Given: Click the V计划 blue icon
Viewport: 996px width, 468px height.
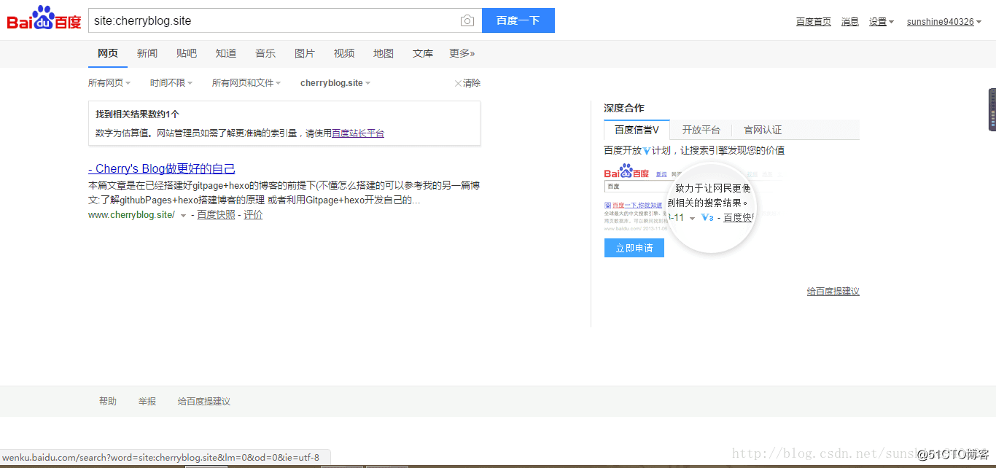Looking at the screenshot, I should (x=646, y=151).
